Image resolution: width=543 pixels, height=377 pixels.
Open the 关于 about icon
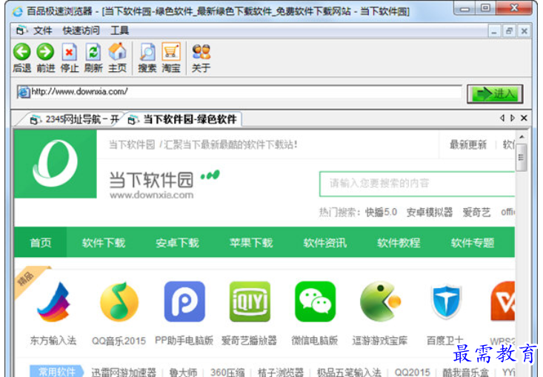pyautogui.click(x=201, y=52)
